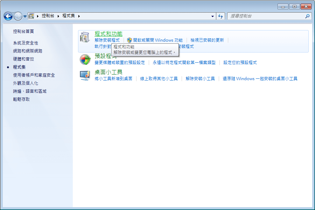
Task: Expand the arrow after 程式集 breadcrumb
Action: point(79,16)
